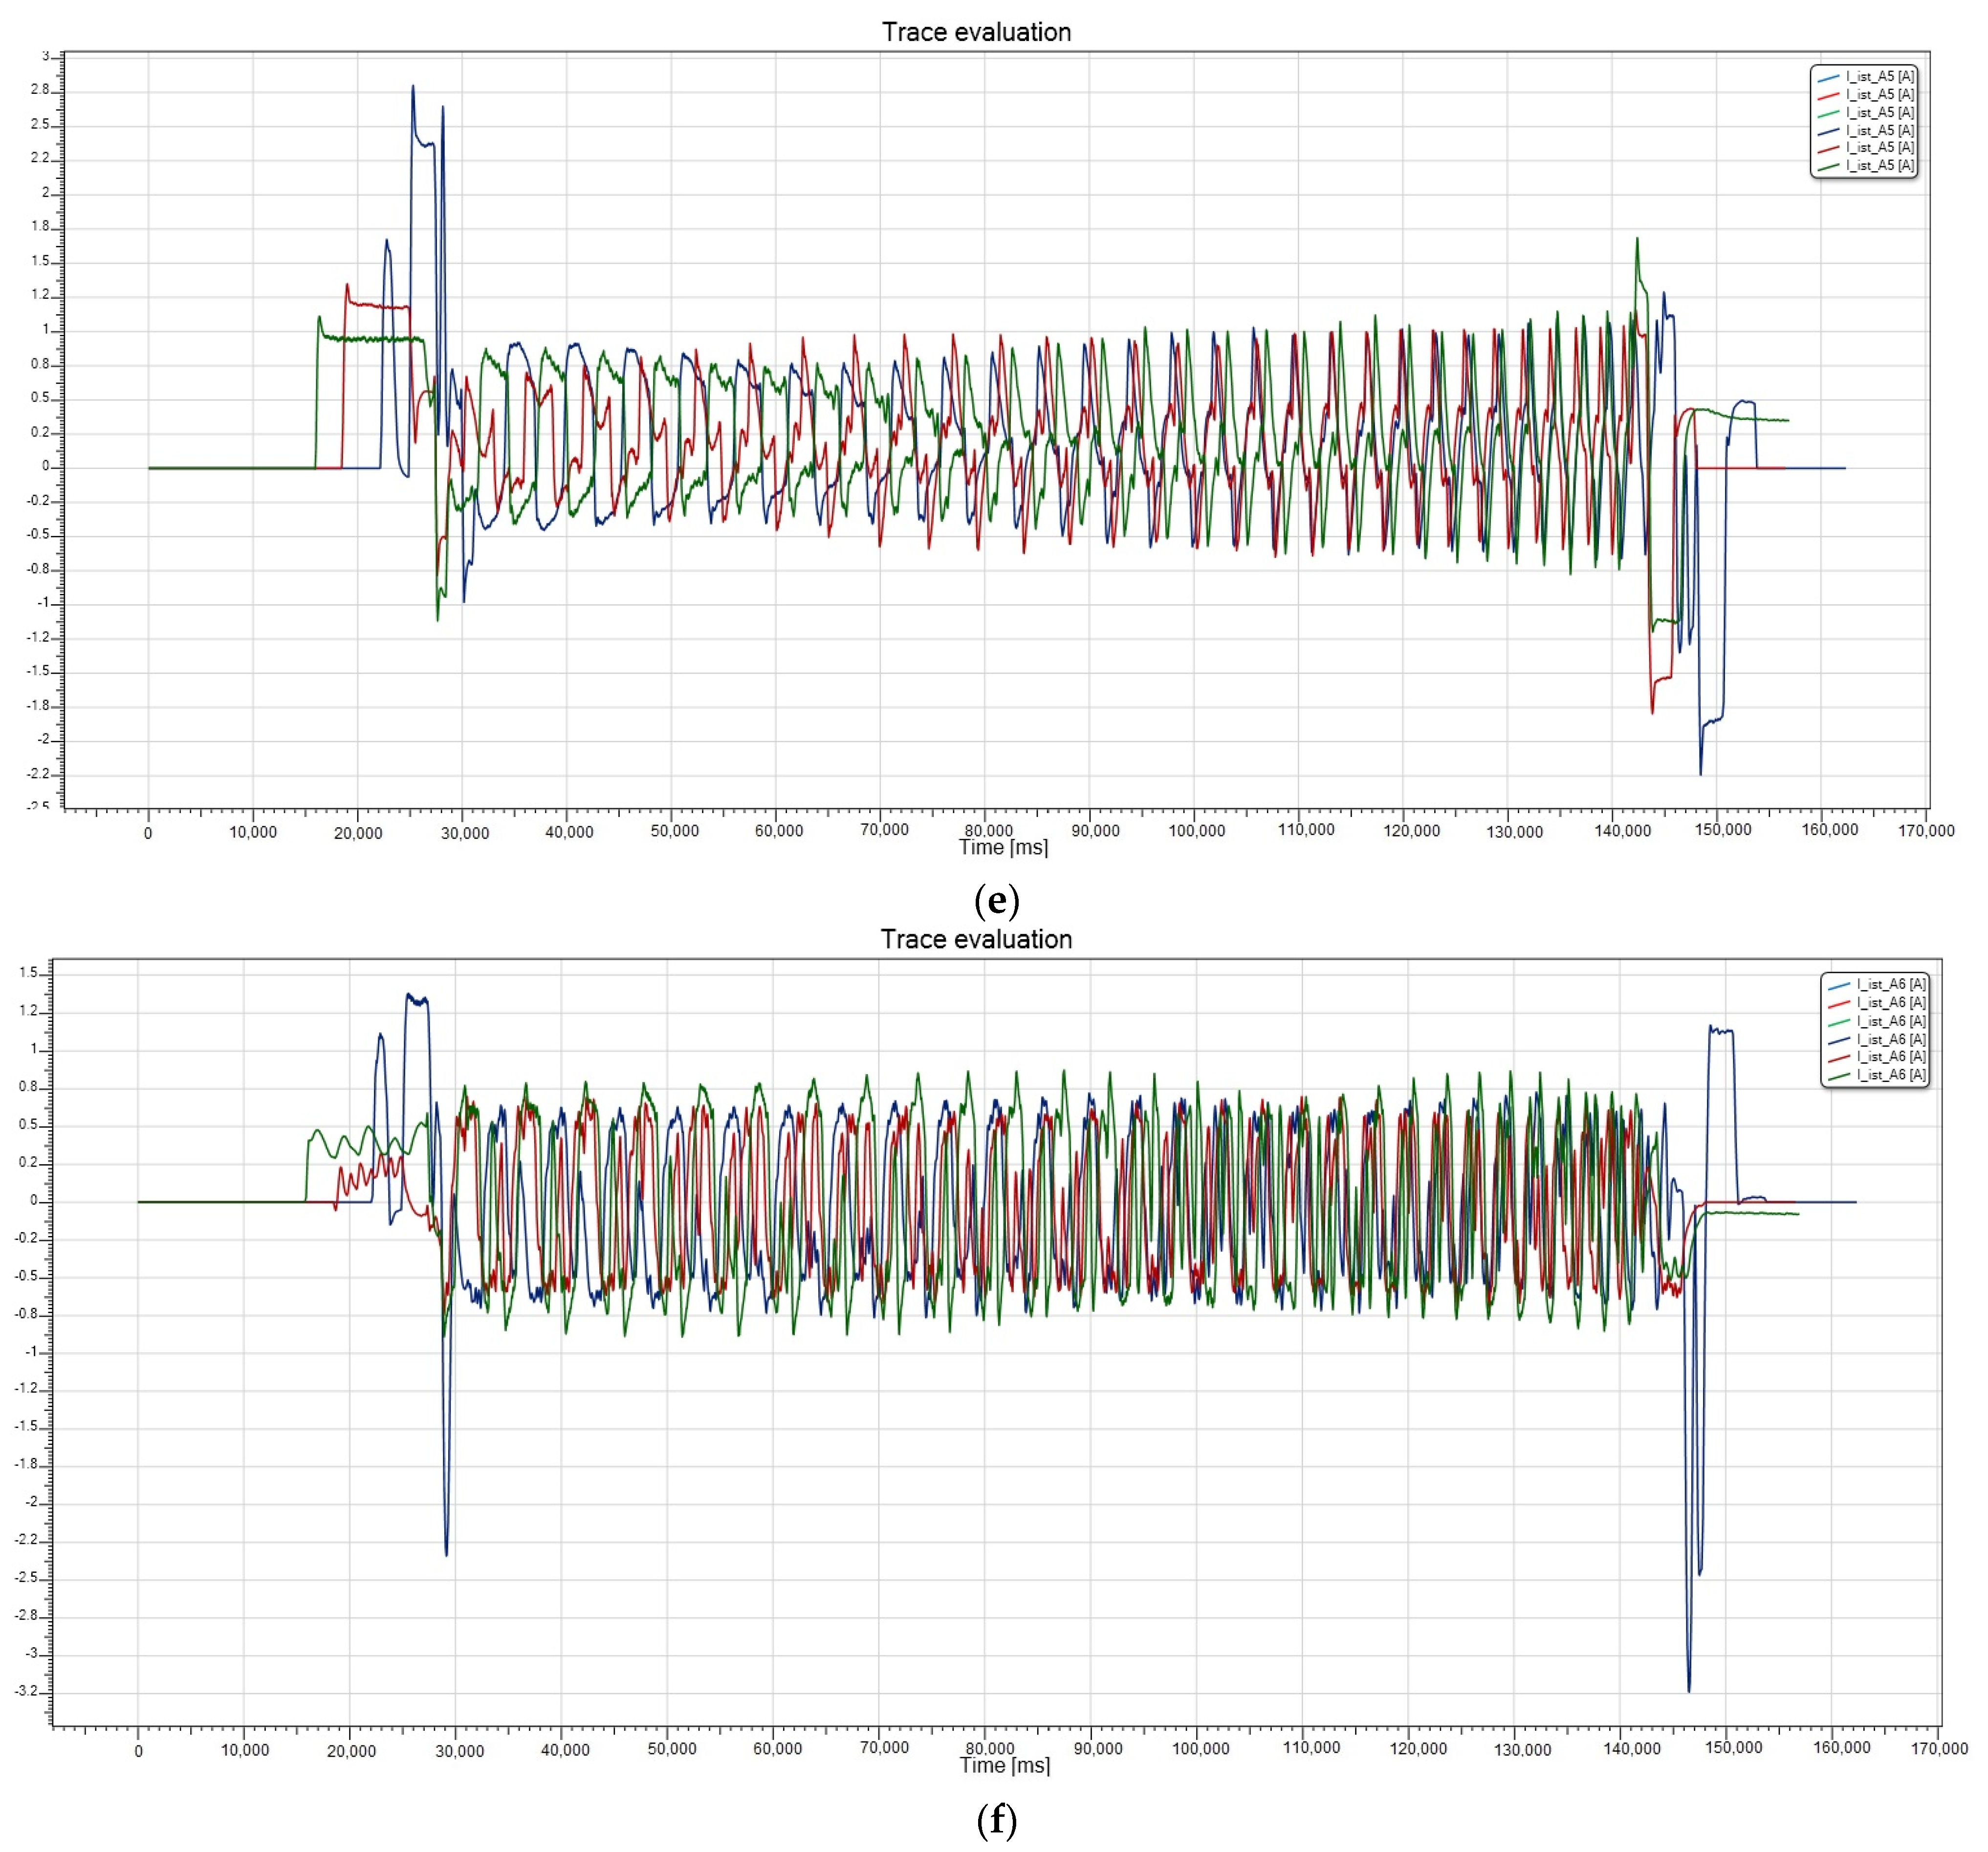Image resolution: width=1988 pixels, height=1852 pixels.
Task: Click the top chart 'Trace evaluation' title
Action: 976,32
